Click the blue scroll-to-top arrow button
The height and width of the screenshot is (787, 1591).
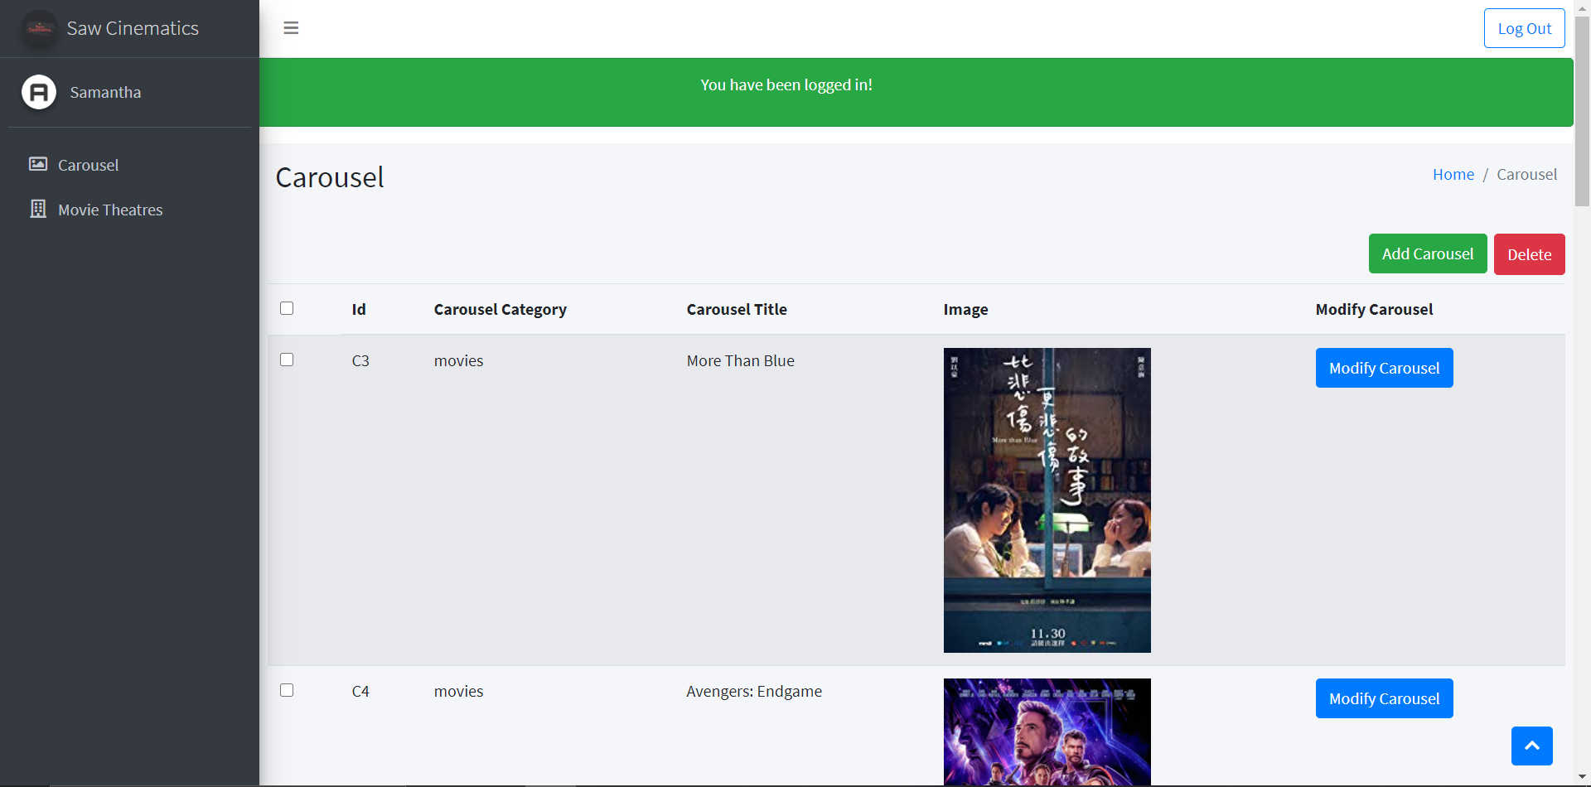pos(1531,746)
